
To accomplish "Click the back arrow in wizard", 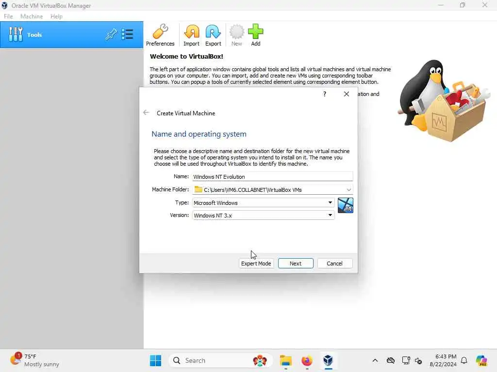I will tap(146, 112).
